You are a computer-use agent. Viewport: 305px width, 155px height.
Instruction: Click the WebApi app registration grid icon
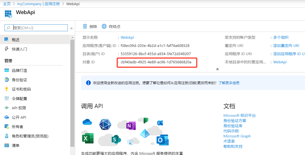click(8, 14)
